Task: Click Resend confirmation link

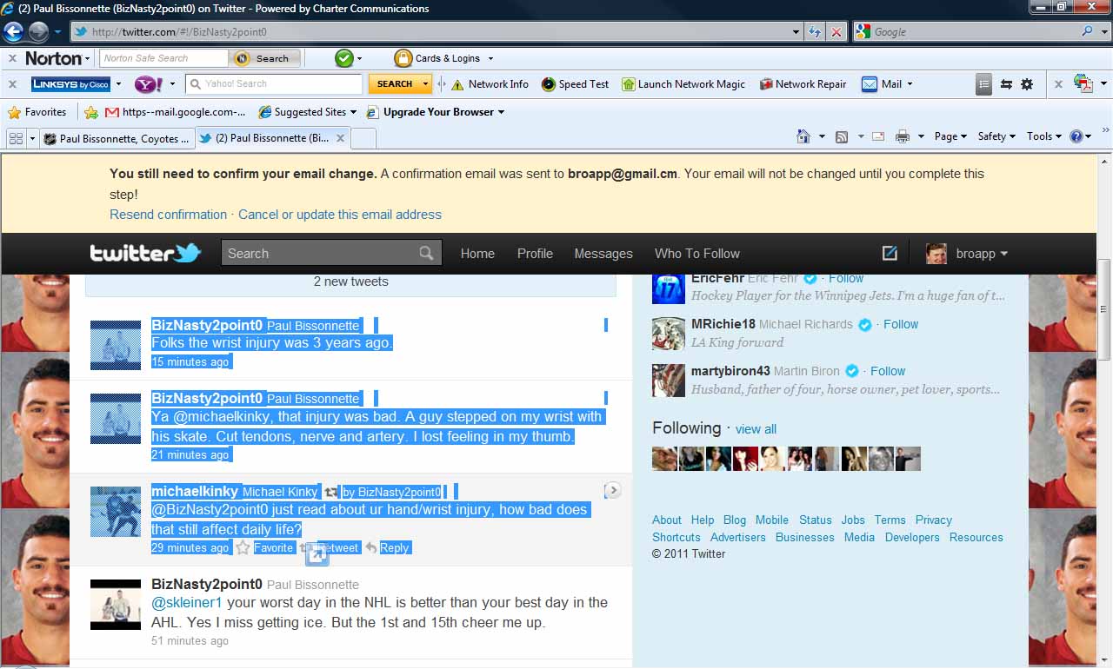Action: 168,215
